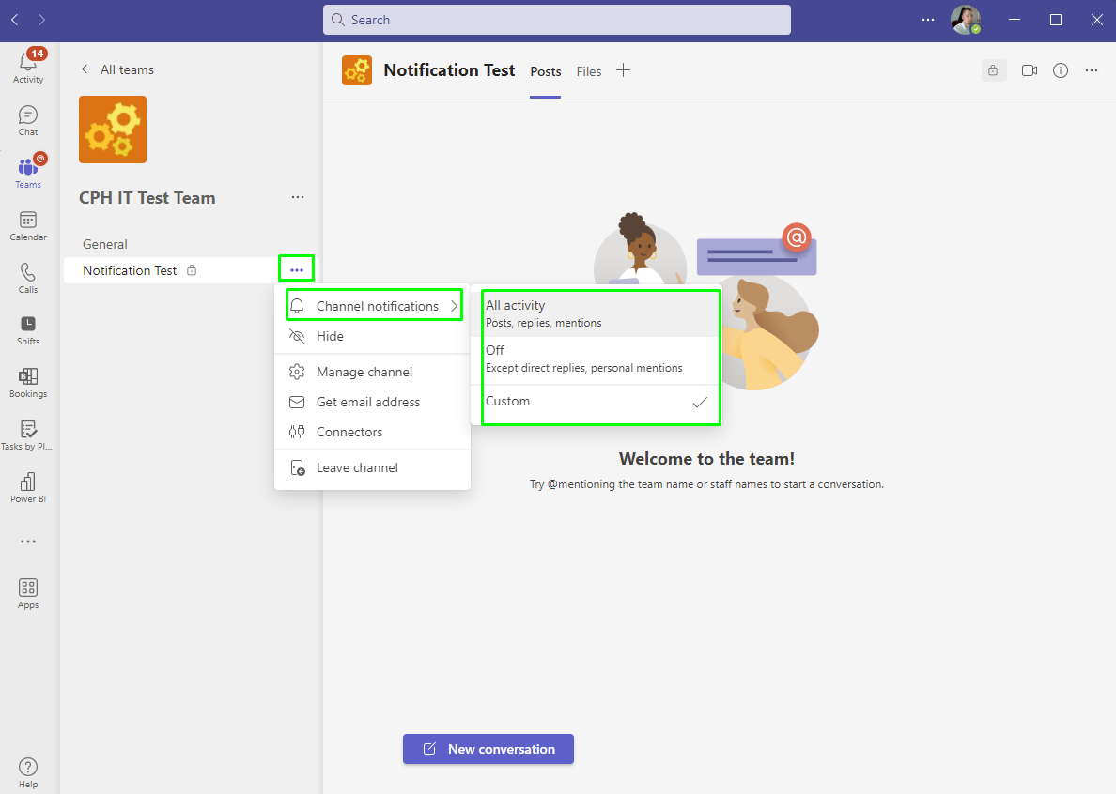Go forward using the right navigation arrow
The width and height of the screenshot is (1116, 794).
41,20
